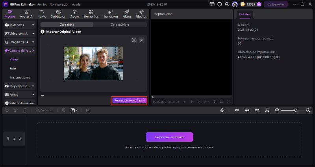Switch to the Detalles tab
The width and height of the screenshot is (315, 167).
(245, 15)
